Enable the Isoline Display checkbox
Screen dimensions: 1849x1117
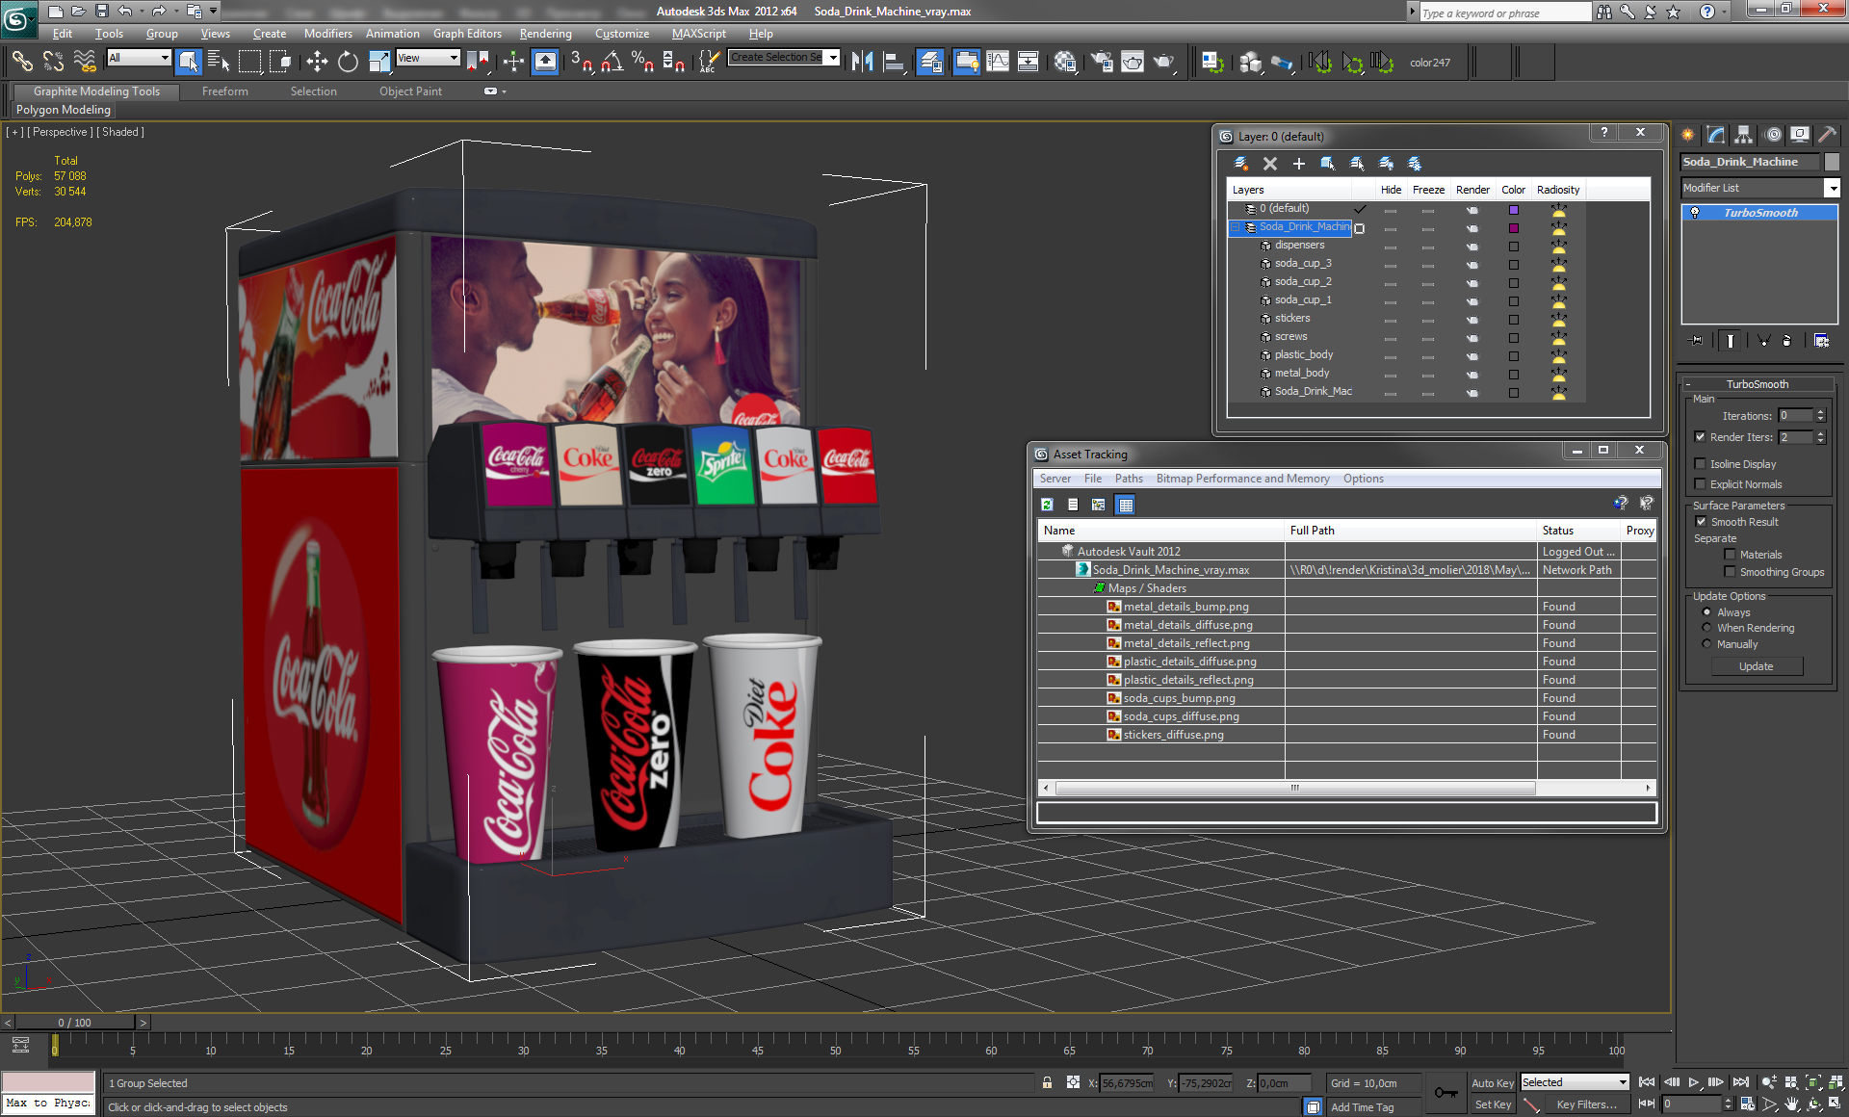point(1701,464)
